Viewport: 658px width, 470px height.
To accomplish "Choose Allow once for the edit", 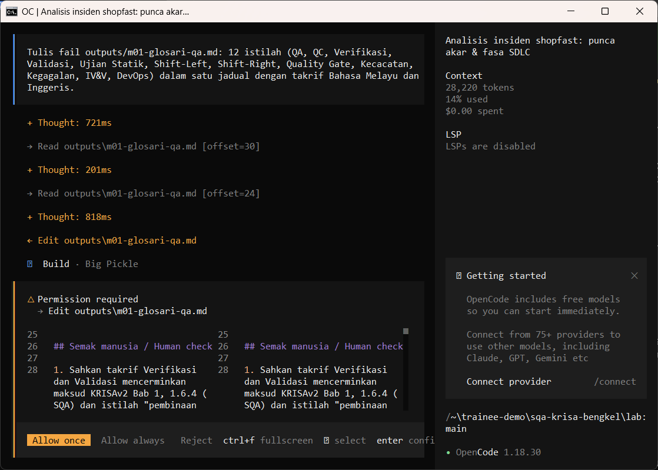I will [59, 440].
